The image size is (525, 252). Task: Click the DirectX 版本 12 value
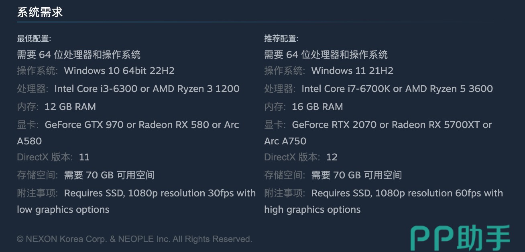(x=332, y=157)
